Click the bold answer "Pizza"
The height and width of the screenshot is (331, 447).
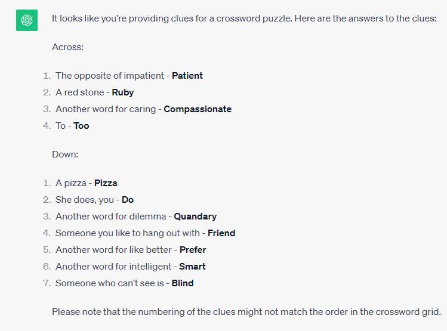coord(106,183)
